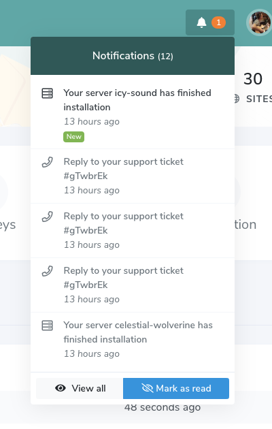Click the View all button

(x=80, y=388)
